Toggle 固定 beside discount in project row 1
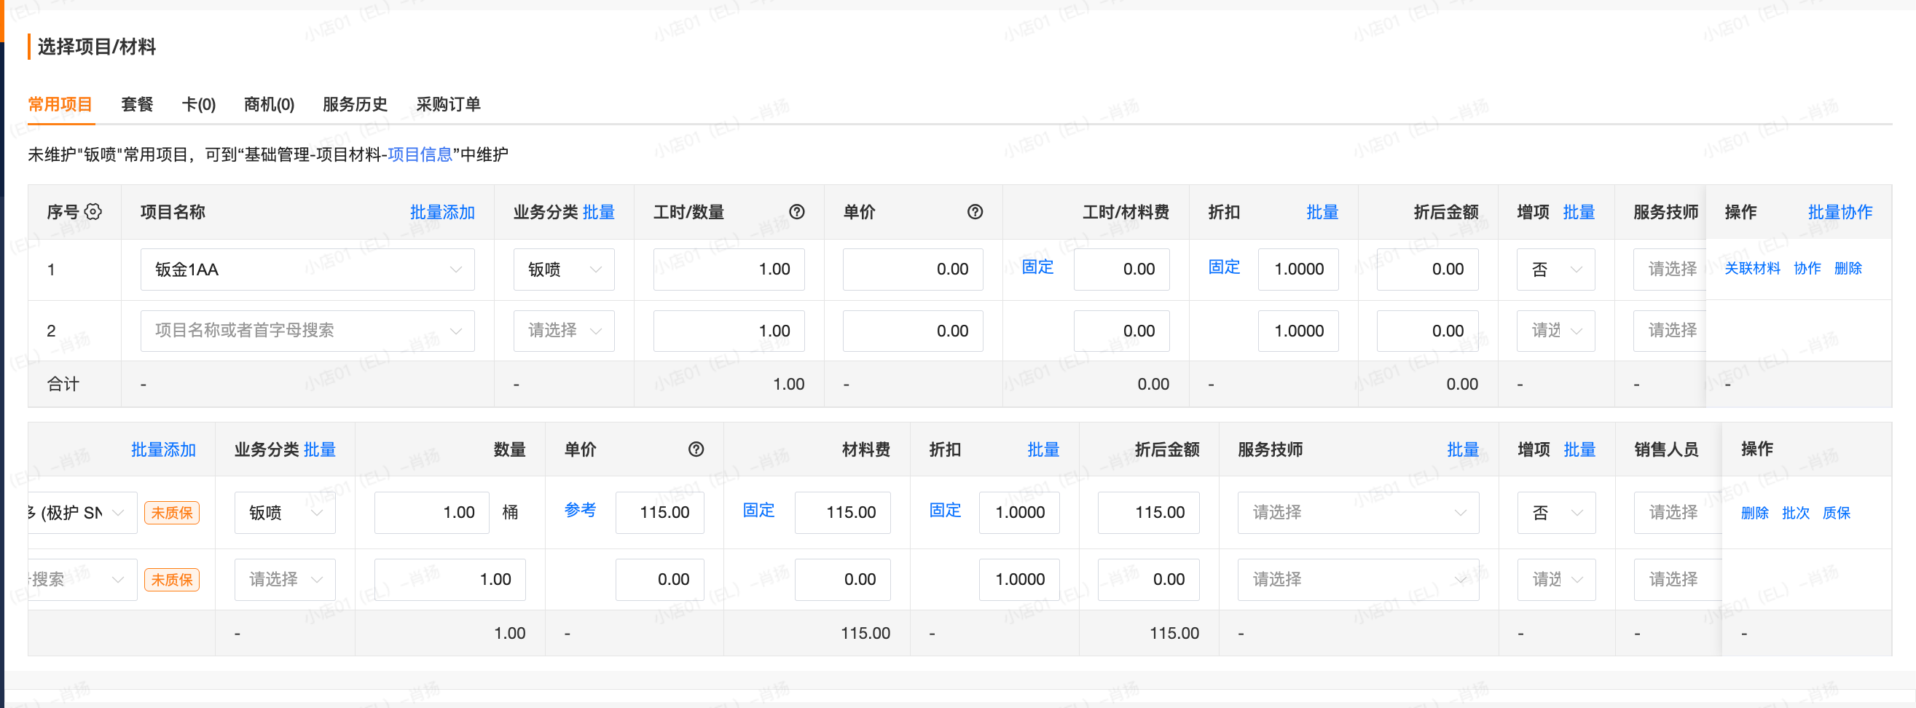Image resolution: width=1916 pixels, height=708 pixels. coord(1223,267)
